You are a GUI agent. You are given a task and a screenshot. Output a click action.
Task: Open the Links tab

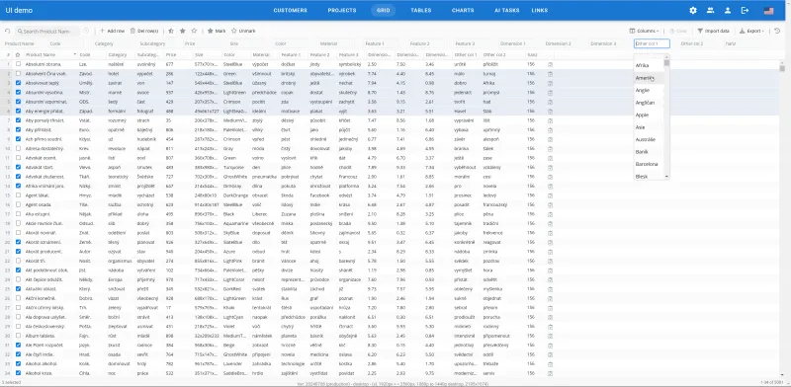coord(539,10)
